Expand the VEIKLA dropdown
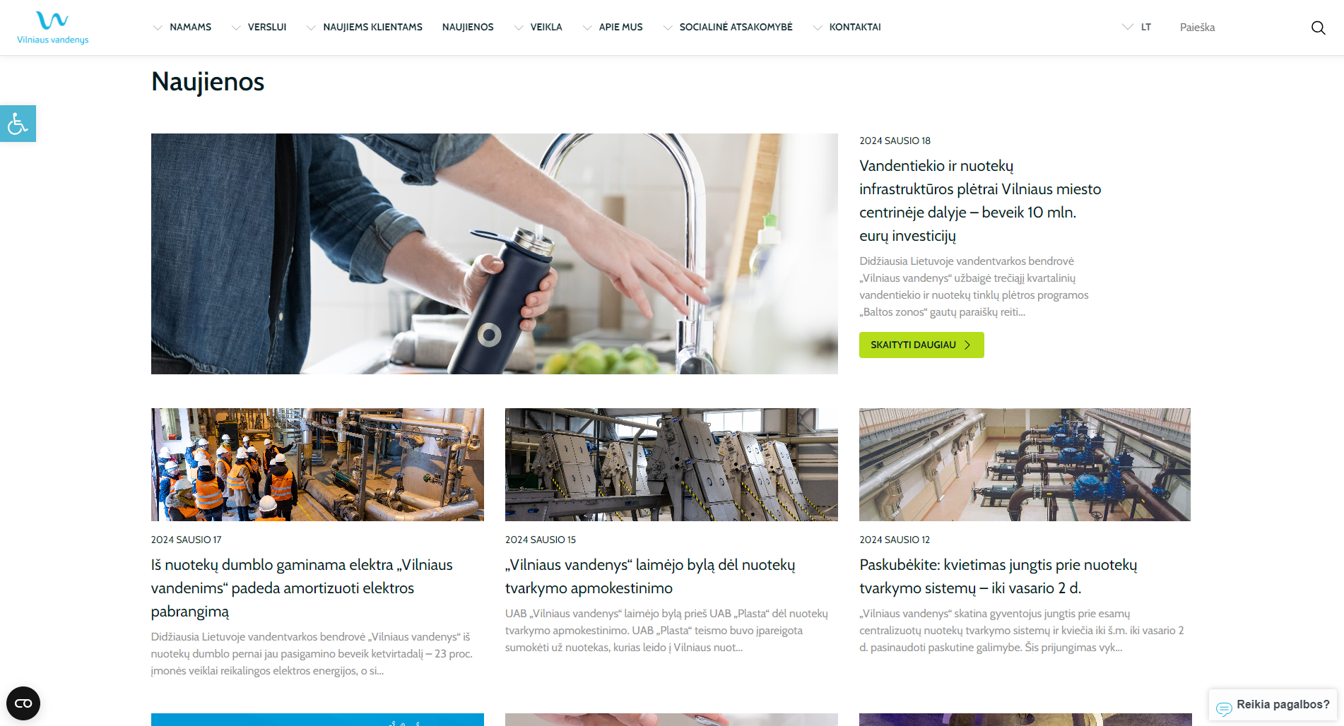 point(538,28)
